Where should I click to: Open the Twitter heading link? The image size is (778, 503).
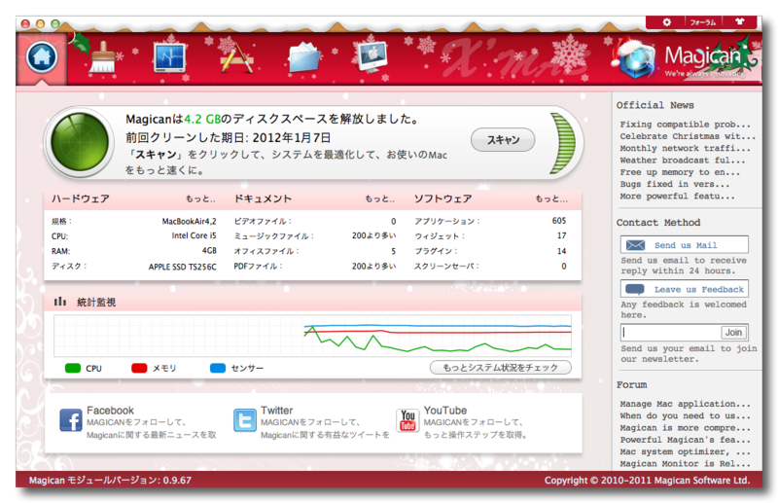(277, 411)
